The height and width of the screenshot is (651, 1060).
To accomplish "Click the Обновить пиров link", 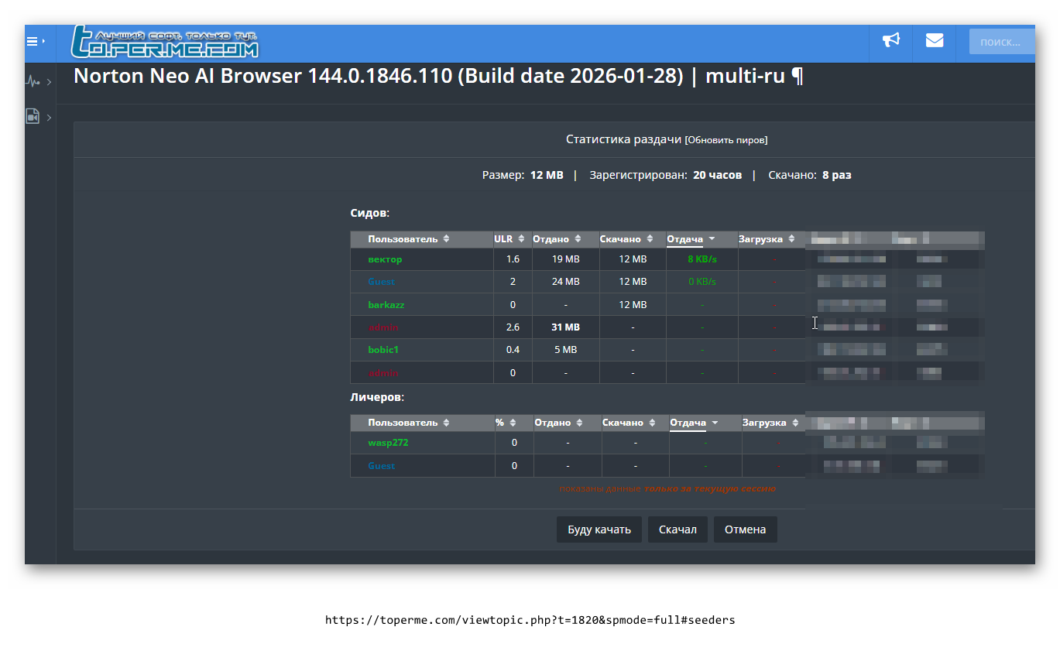I will click(x=726, y=140).
